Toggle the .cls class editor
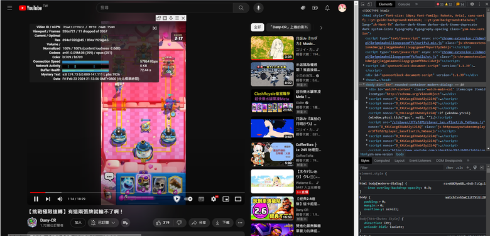This screenshot has height=236, width=490. [459, 168]
